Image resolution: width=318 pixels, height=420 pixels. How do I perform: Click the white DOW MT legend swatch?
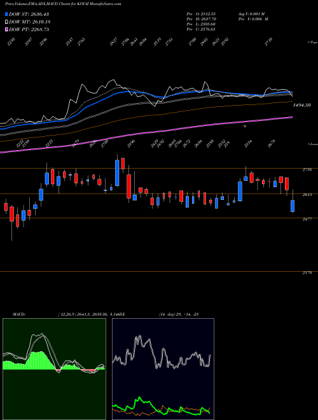tap(6, 22)
